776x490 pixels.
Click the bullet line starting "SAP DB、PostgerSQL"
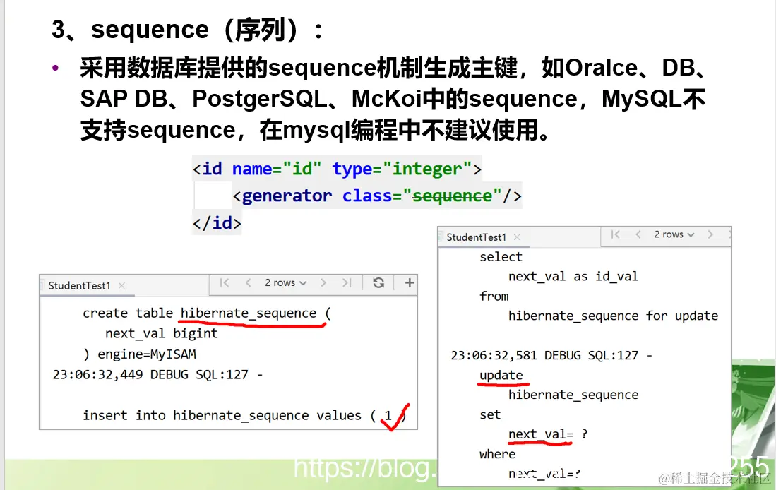click(x=393, y=99)
